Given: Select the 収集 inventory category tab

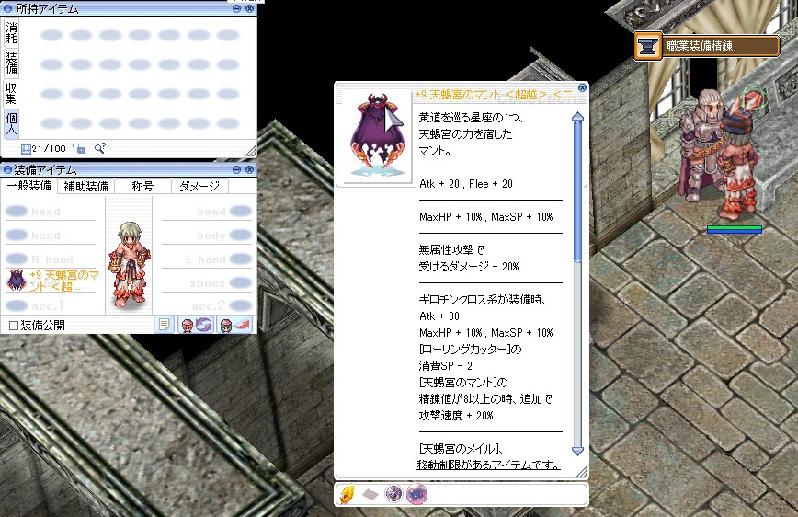Looking at the screenshot, I should (x=11, y=92).
